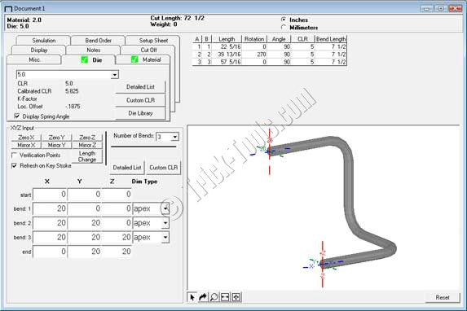Select the four-way pan tool
467x311 pixels.
point(236,297)
